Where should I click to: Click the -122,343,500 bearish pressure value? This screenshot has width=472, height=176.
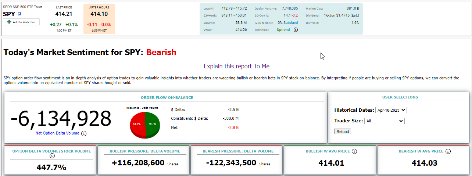[231, 163]
